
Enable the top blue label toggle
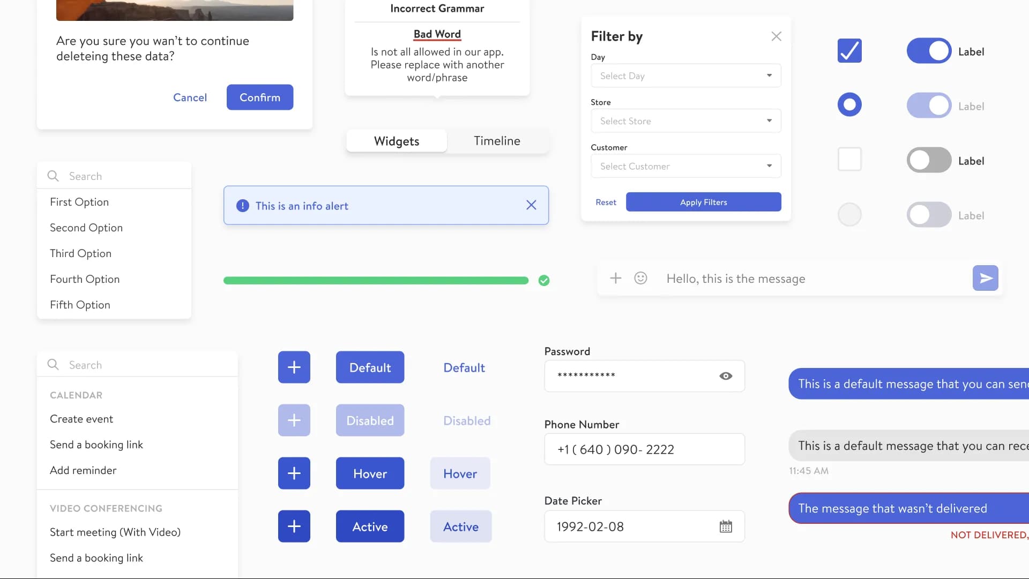(x=929, y=50)
